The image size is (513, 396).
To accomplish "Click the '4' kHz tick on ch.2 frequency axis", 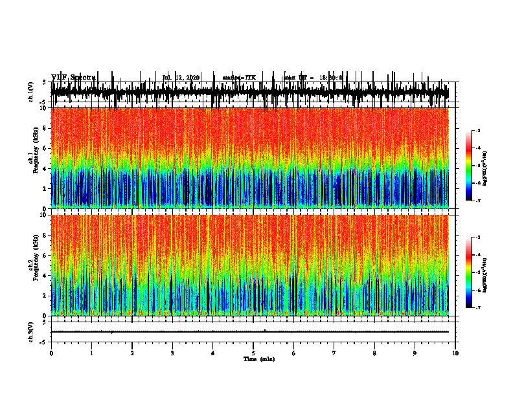I will coord(45,276).
